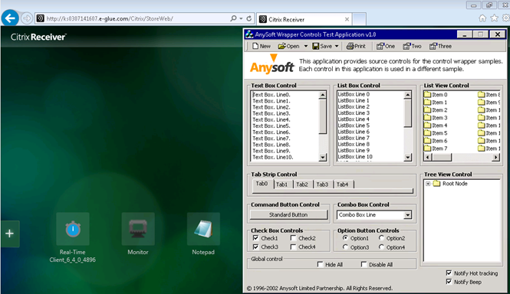The height and width of the screenshot is (294, 510).
Task: Select the Item 5 folder icon
Action: [427, 133]
